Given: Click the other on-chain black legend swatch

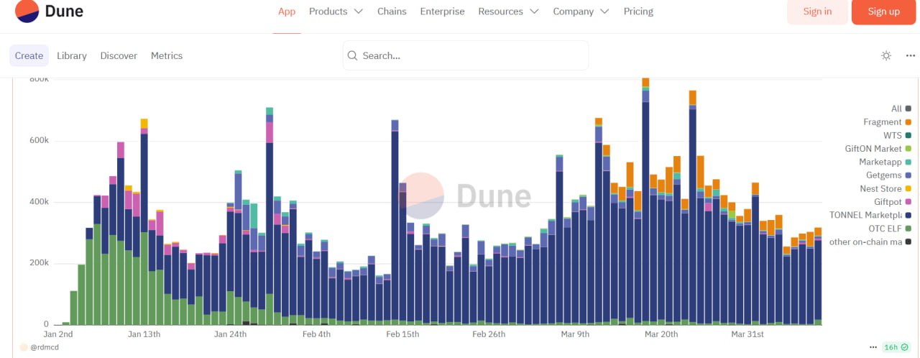Looking at the screenshot, I should 908,242.
